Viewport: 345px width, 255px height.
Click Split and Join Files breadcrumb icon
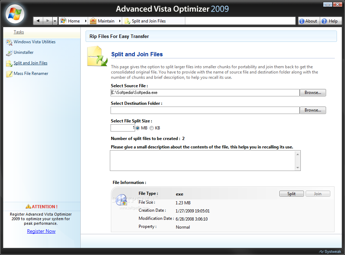[127, 21]
